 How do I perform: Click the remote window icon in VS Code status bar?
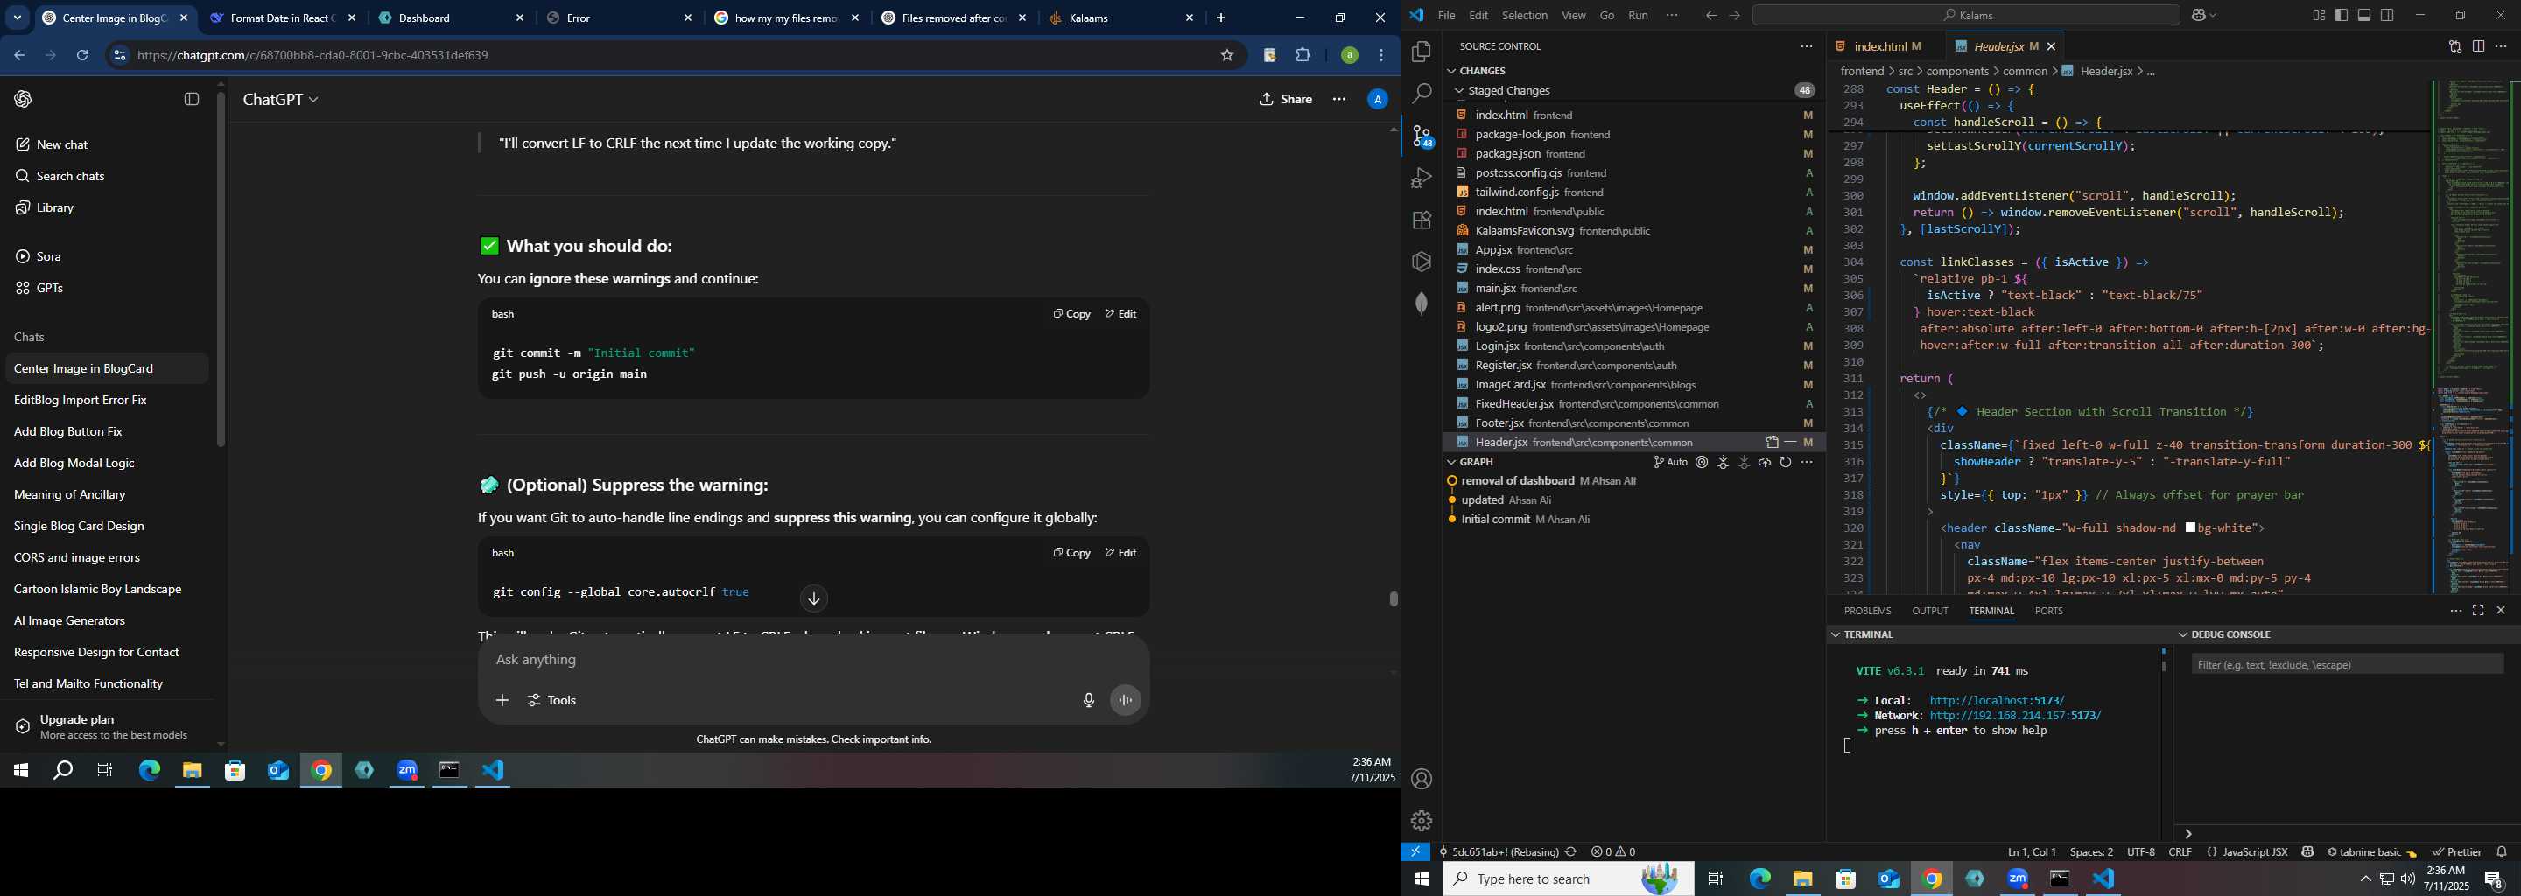point(1415,852)
